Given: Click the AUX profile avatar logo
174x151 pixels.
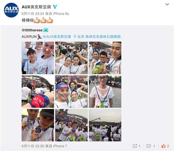Looking at the screenshot, I should point(11,10).
